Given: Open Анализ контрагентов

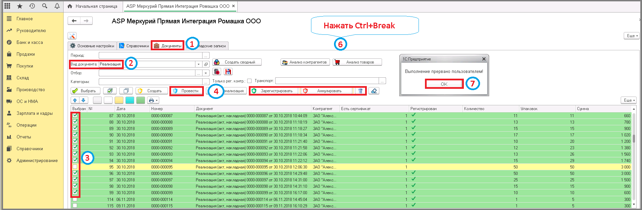Looking at the screenshot, I should (x=305, y=62).
